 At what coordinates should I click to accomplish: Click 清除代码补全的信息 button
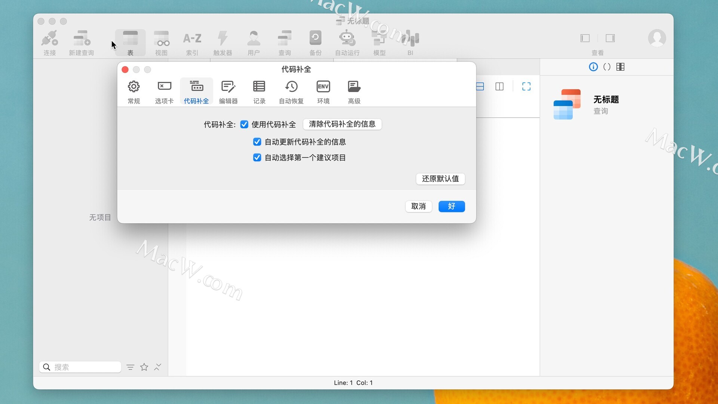coord(342,124)
